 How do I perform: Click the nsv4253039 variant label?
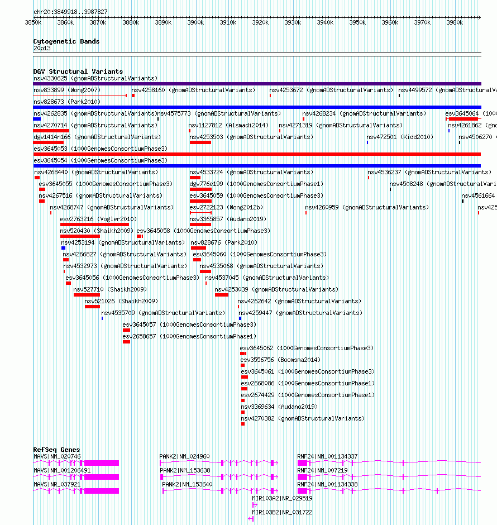[x=276, y=289]
